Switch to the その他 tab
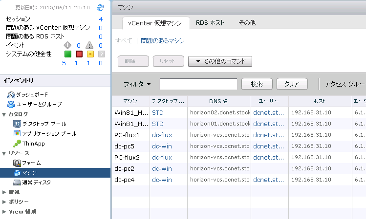This screenshot has height=219, width=366. [247, 23]
